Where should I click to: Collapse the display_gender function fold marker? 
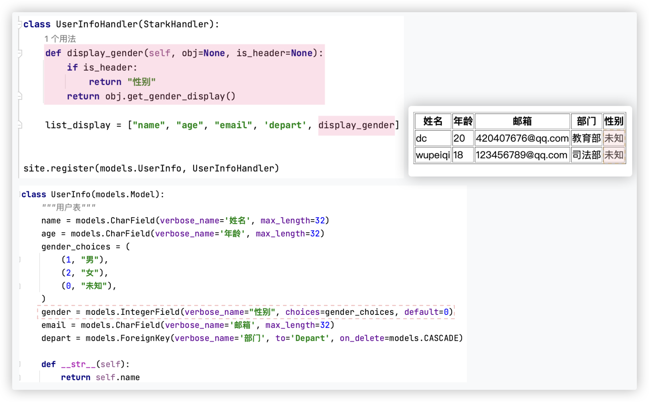(20, 53)
